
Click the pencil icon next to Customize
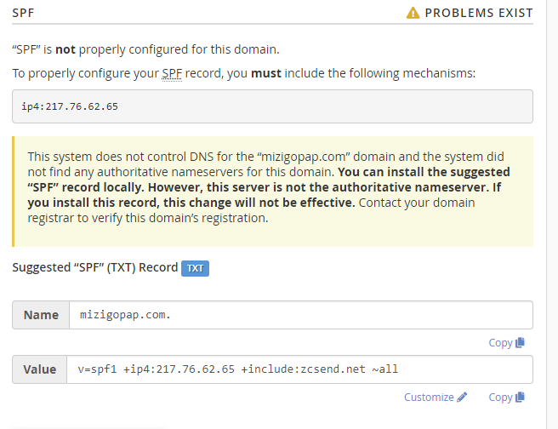pos(462,398)
